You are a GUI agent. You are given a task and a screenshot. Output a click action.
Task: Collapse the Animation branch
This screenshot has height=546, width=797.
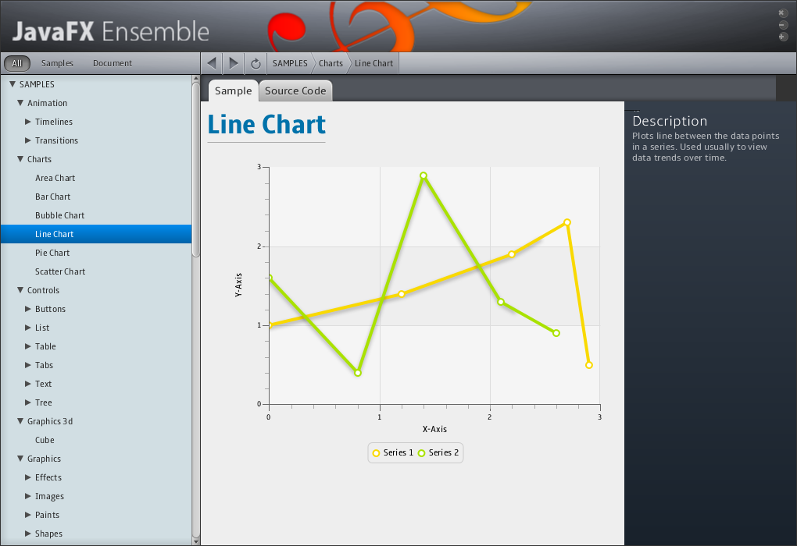pos(20,103)
